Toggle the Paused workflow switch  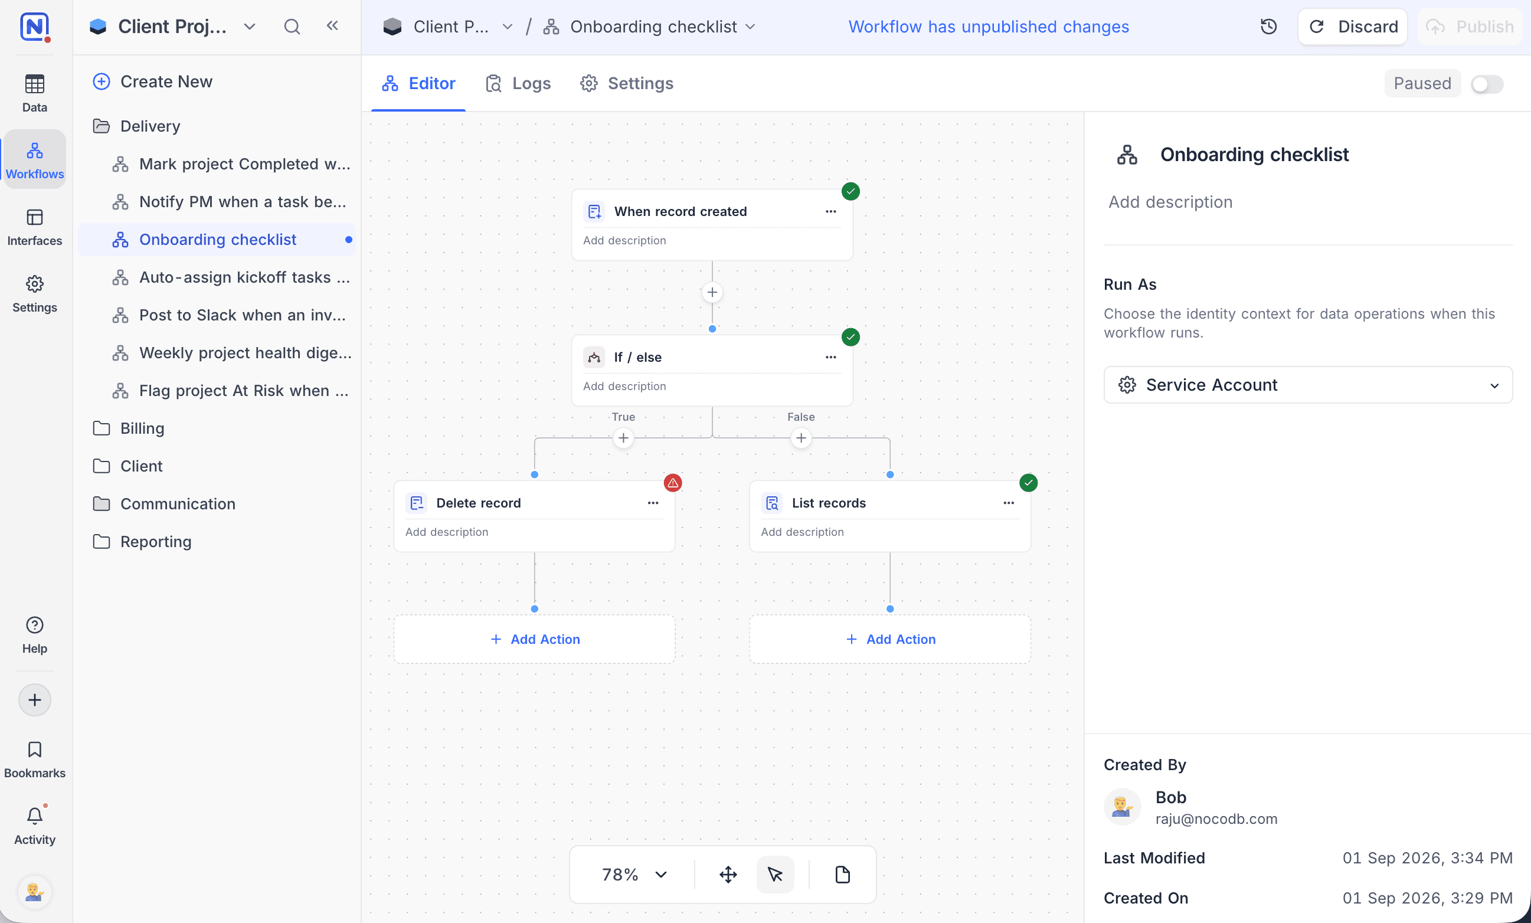(1487, 84)
